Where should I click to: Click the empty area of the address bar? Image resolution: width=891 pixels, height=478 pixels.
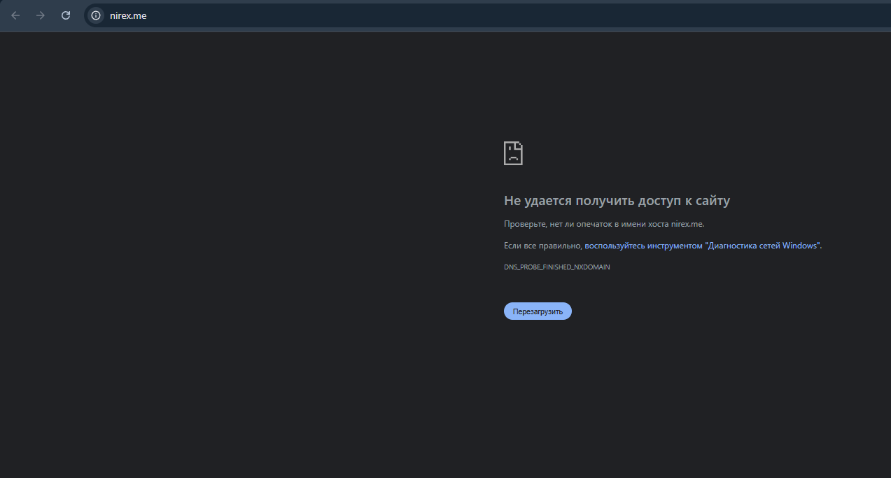pyautogui.click(x=490, y=15)
